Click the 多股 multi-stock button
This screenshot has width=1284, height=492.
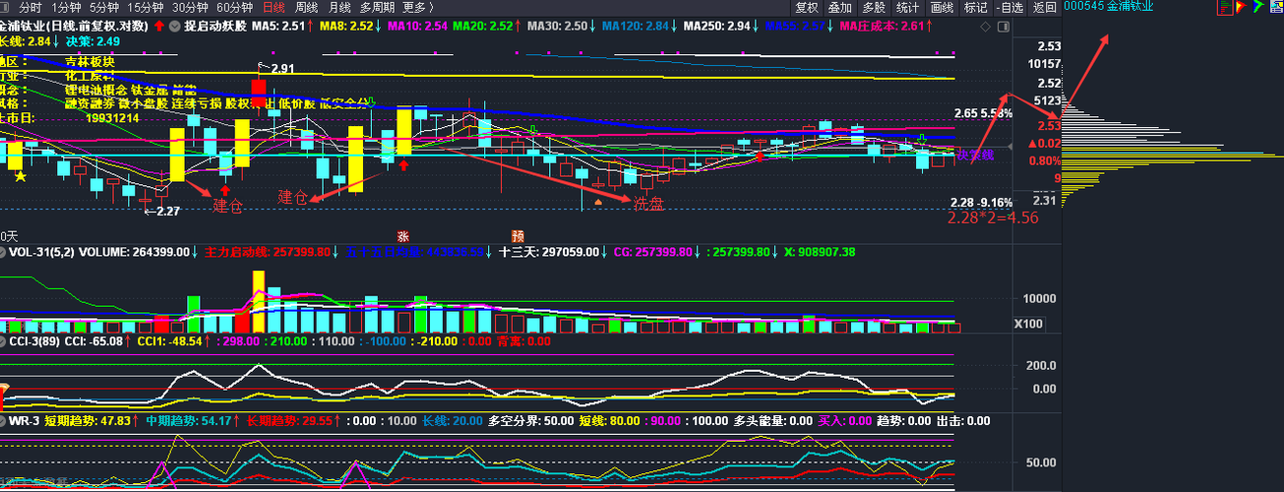pos(874,7)
